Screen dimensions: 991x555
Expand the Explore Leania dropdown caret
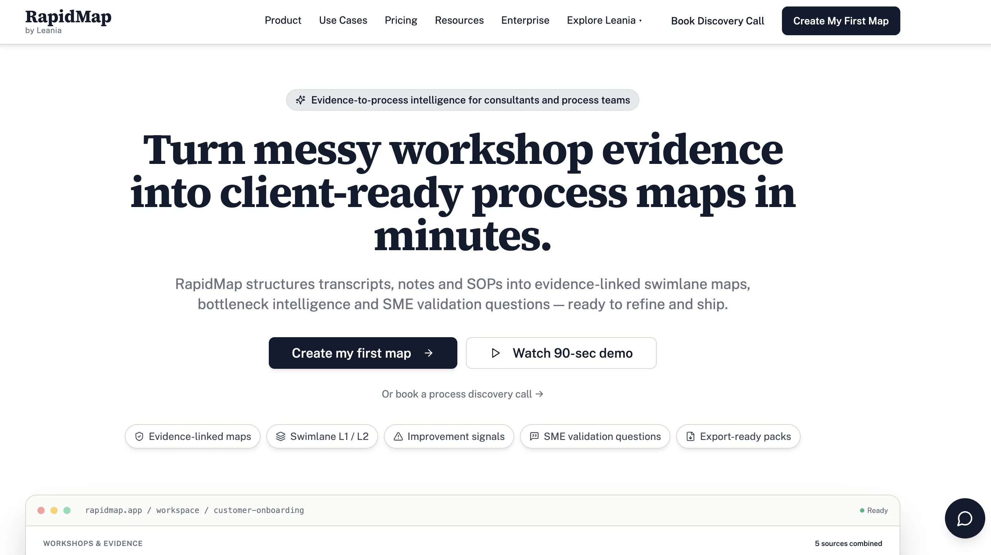(641, 21)
